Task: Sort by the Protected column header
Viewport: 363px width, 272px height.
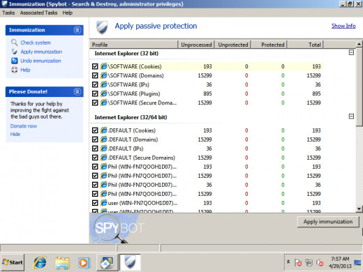Action: [x=269, y=45]
